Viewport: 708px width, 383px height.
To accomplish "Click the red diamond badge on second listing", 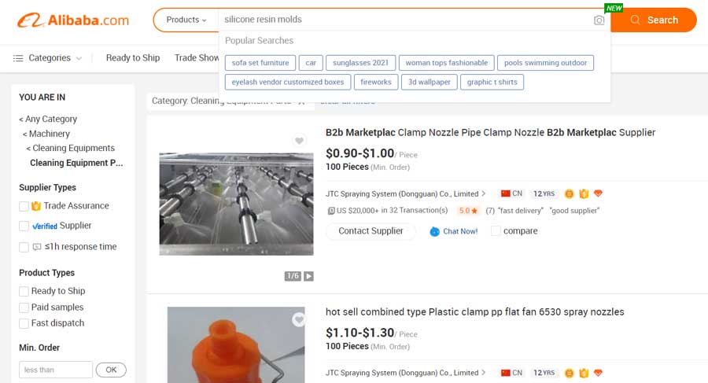I will pos(599,373).
